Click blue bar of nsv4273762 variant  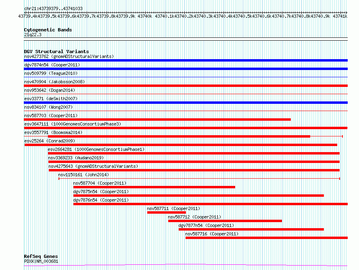186,60
